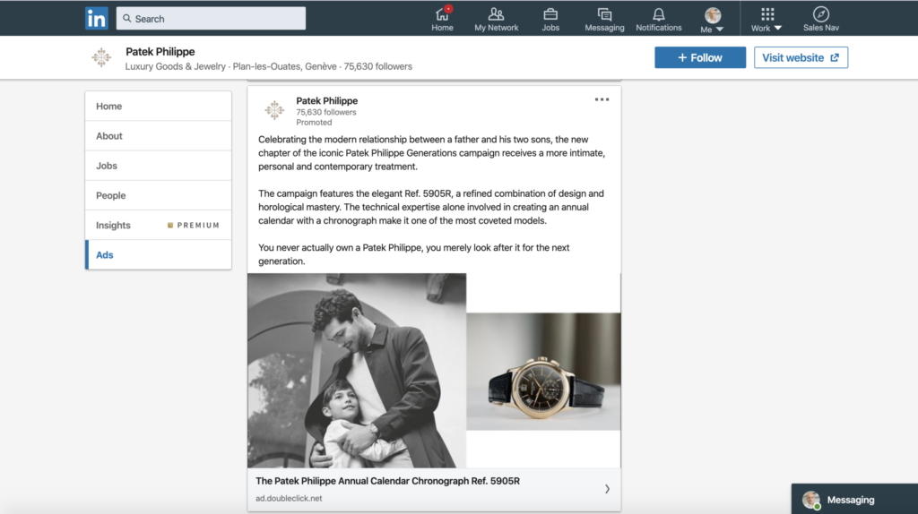Select the Ads tab
Image resolution: width=918 pixels, height=514 pixels.
[x=158, y=255]
